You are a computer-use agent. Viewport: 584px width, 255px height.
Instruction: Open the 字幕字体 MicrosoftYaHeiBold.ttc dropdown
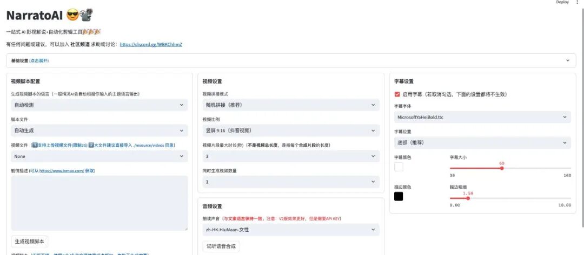pyautogui.click(x=482, y=117)
